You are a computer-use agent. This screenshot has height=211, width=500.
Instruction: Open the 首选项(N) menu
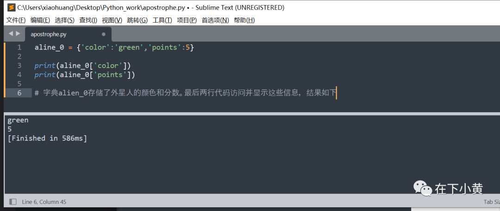(x=215, y=20)
